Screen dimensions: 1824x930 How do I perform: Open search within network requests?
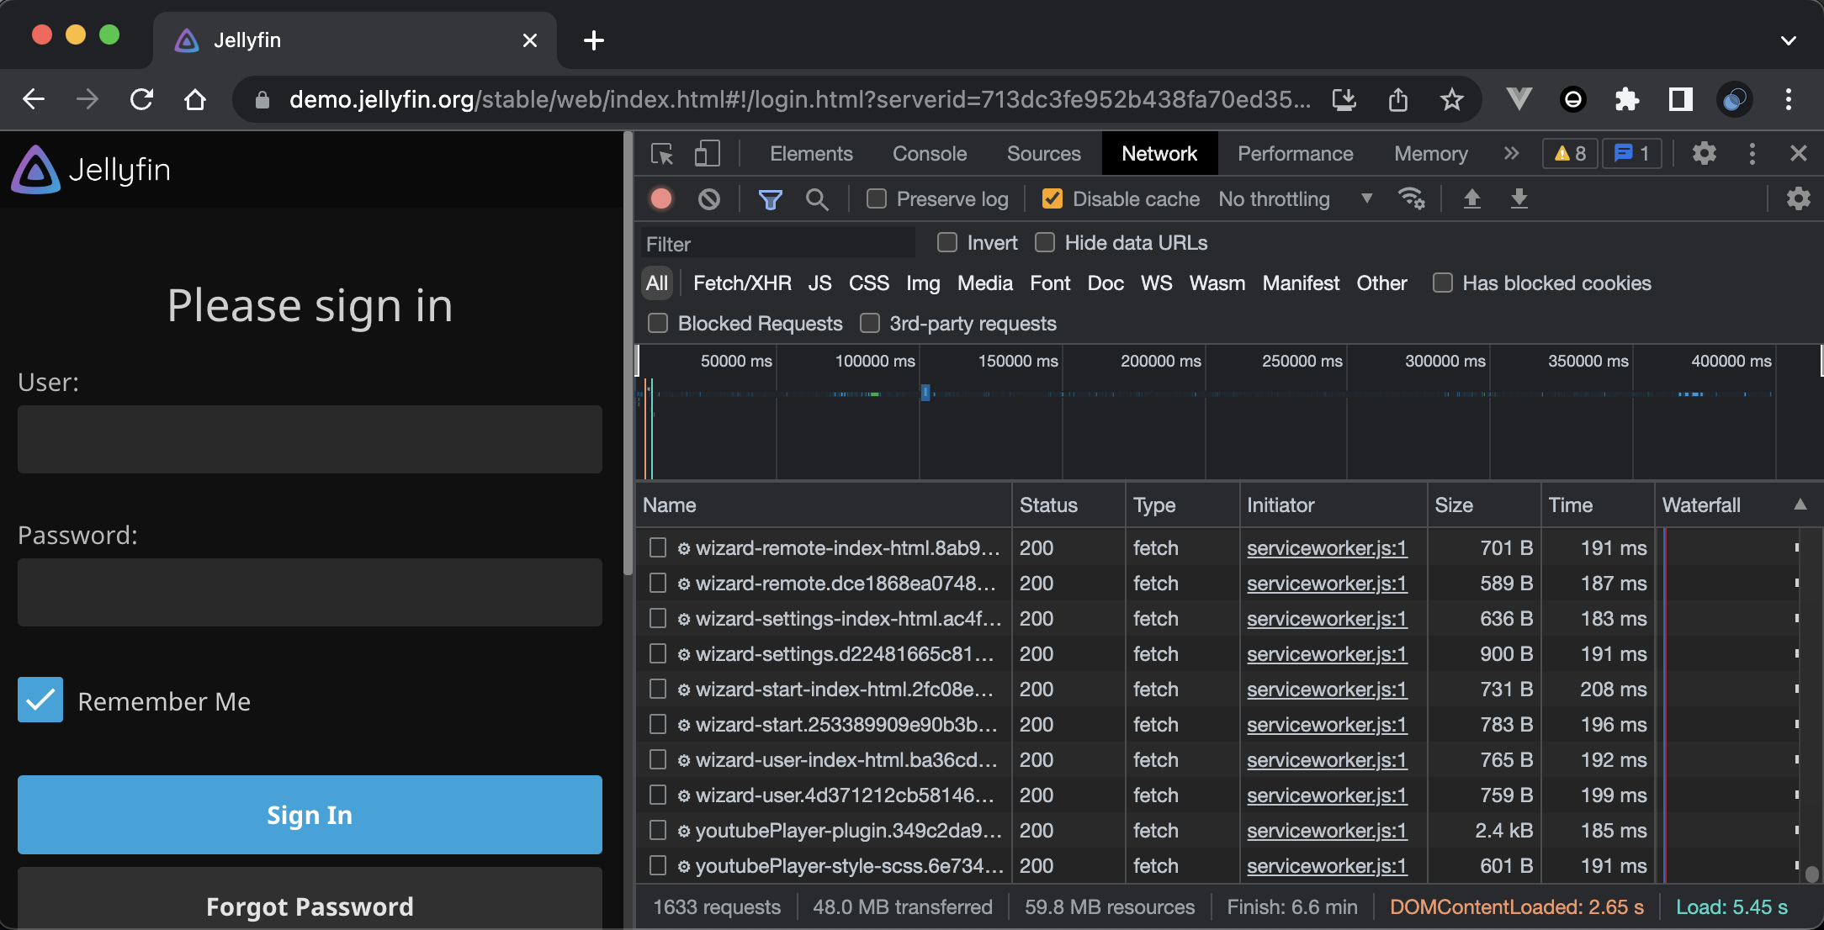[817, 199]
